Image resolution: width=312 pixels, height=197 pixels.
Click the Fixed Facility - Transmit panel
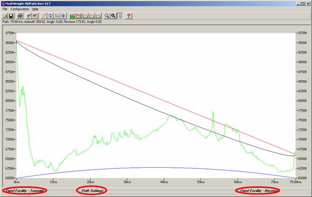[x=25, y=191]
